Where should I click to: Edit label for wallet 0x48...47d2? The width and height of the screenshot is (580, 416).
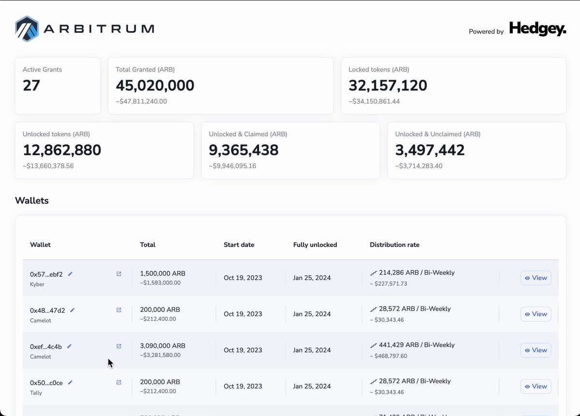point(72,310)
